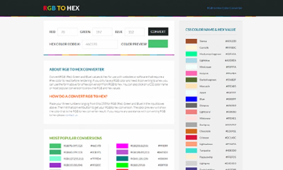Pick the RGB(70,197,112) popular conversion swatch
This screenshot has height=170, width=283.
point(55,146)
